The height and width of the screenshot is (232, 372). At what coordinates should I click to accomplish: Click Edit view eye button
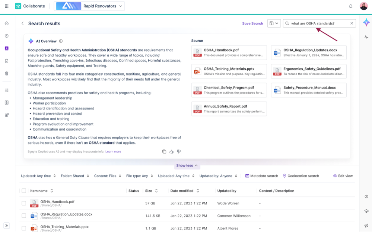tap(343, 176)
